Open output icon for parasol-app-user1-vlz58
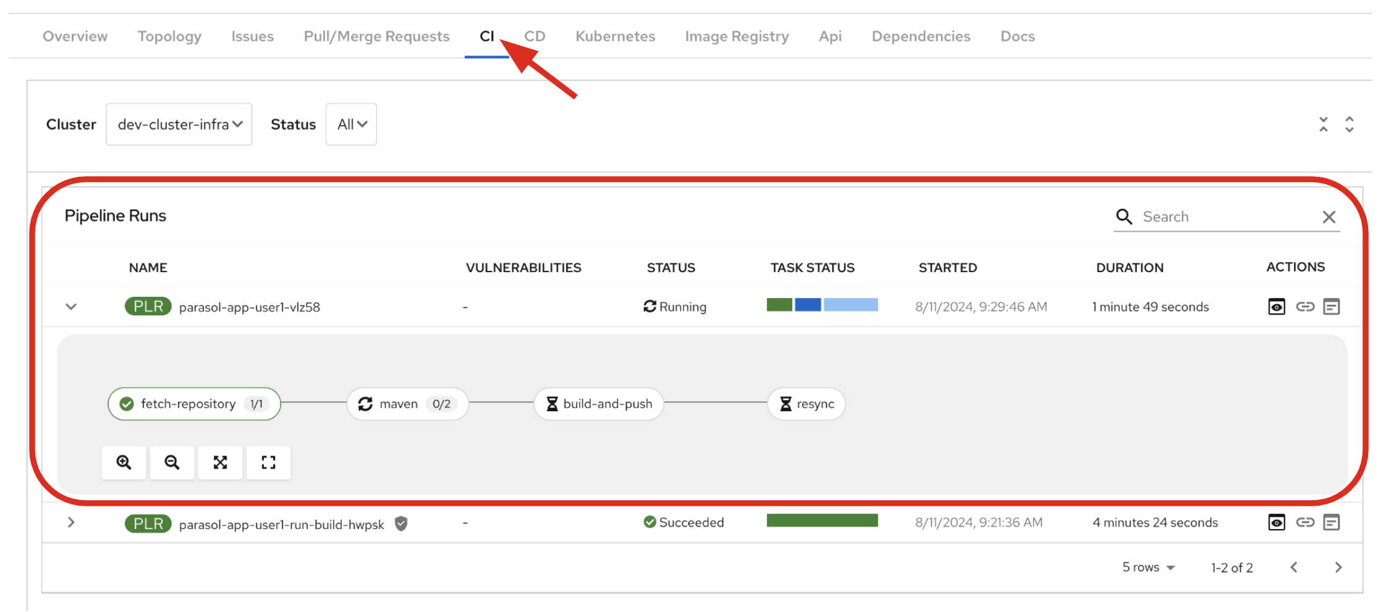Image resolution: width=1378 pixels, height=612 pixels. coord(1332,307)
